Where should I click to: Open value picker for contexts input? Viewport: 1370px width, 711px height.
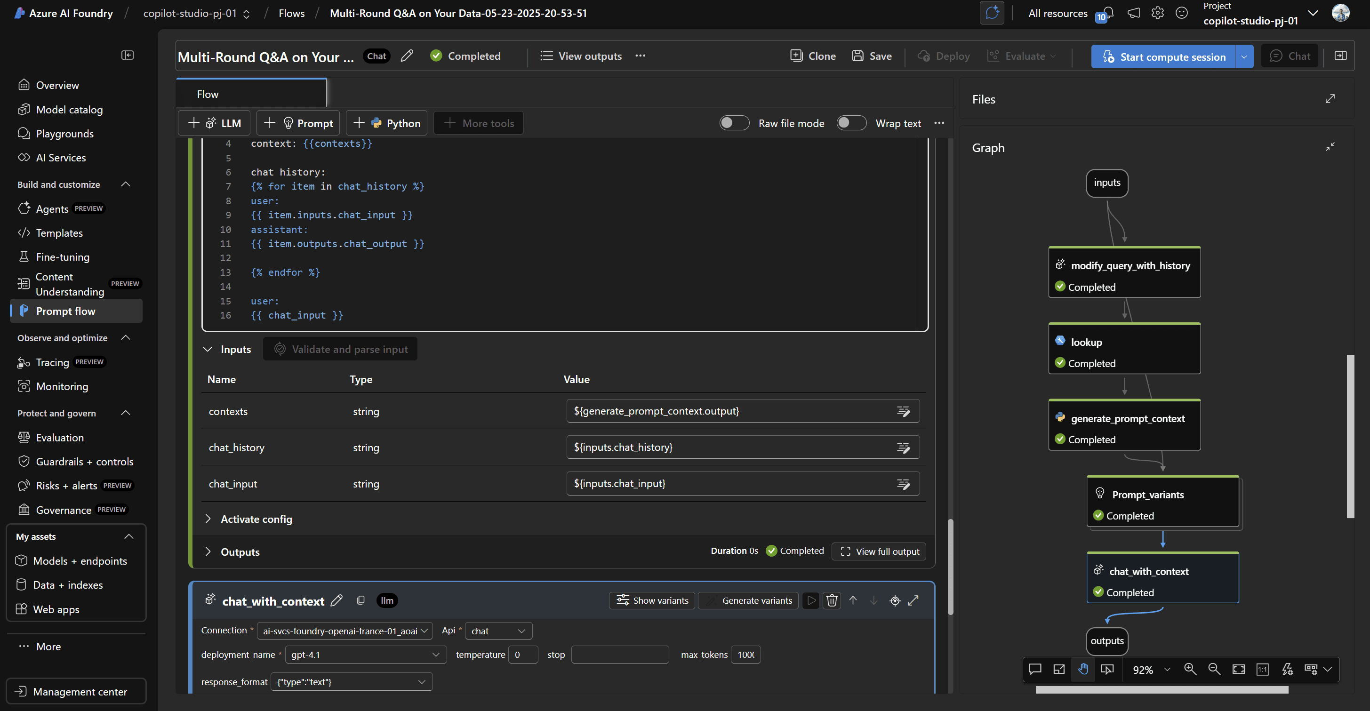point(903,411)
